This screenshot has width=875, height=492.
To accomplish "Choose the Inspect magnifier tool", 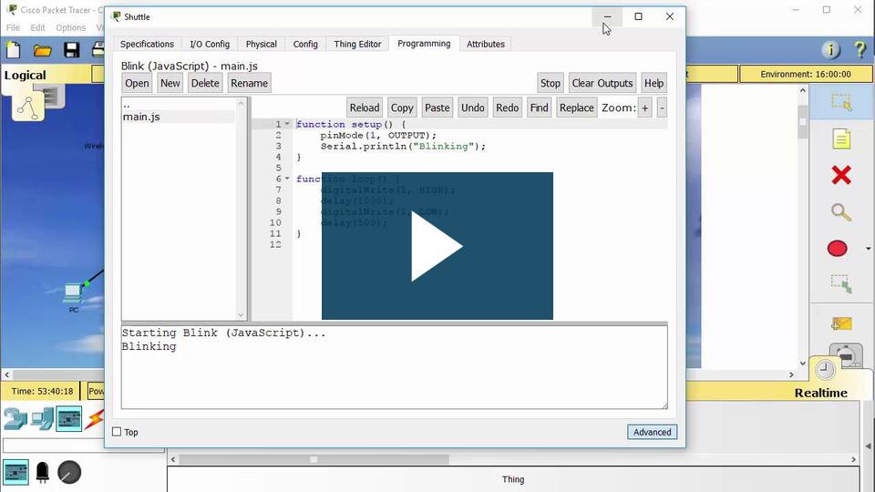I will (841, 212).
